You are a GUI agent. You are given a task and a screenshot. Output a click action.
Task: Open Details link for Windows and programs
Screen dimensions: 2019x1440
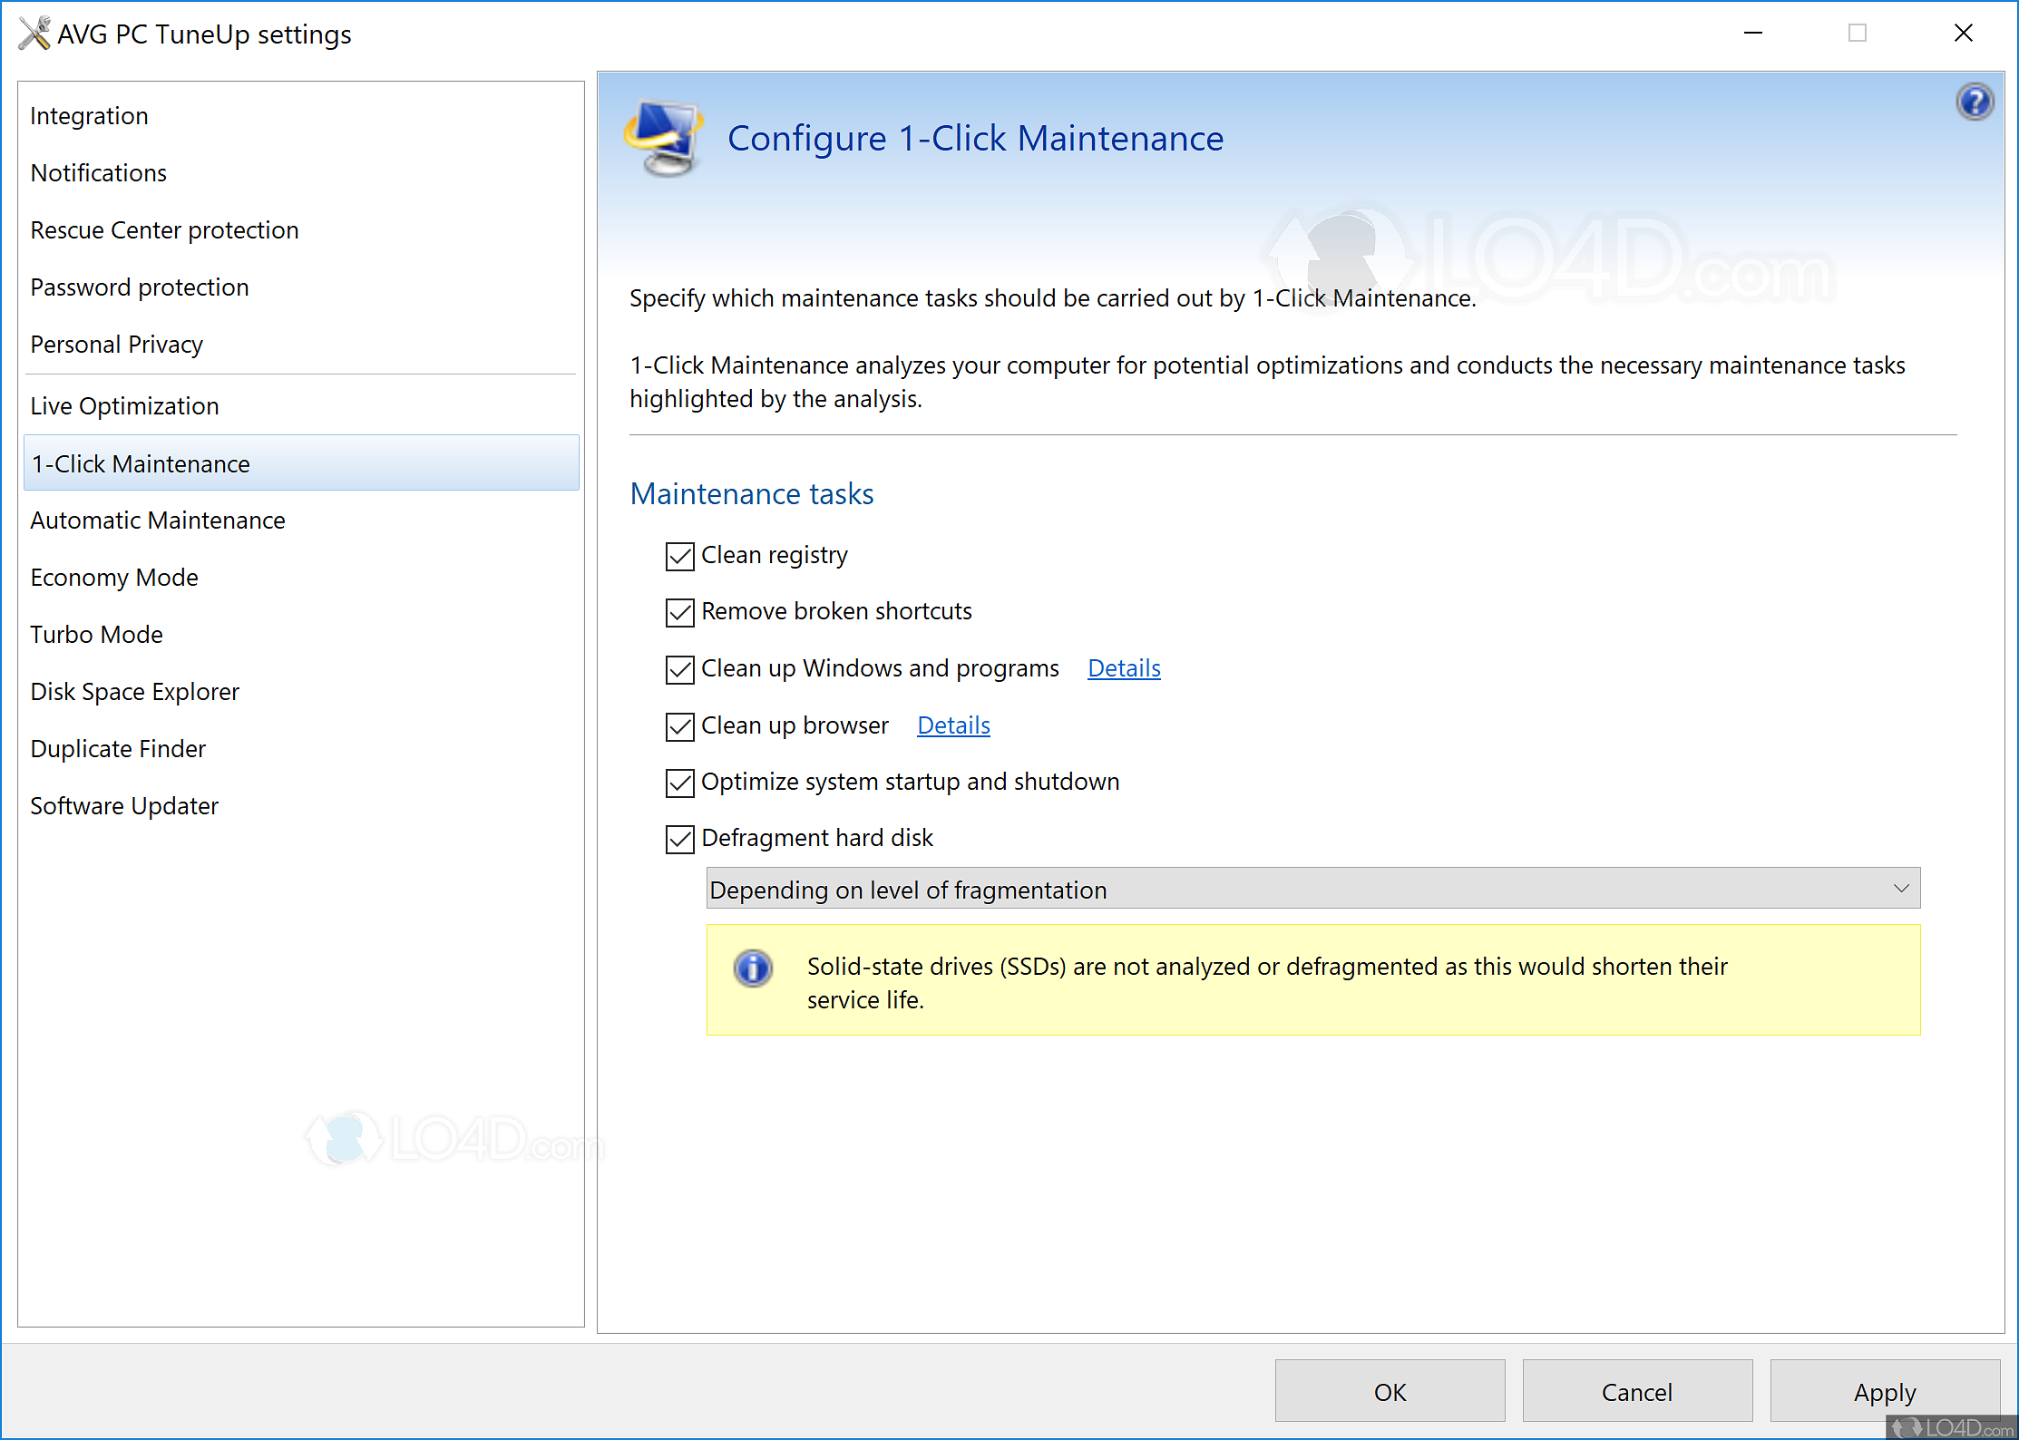[x=1123, y=668]
